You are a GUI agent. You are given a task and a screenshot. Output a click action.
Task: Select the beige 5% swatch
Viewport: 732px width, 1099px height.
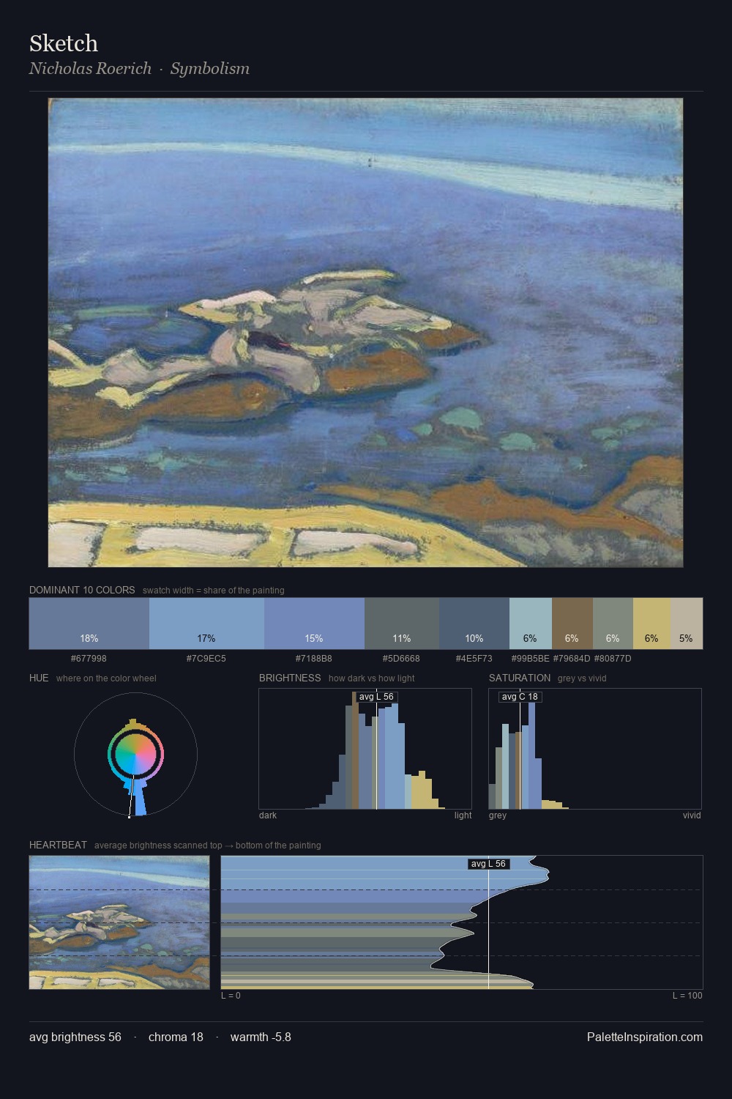[687, 623]
